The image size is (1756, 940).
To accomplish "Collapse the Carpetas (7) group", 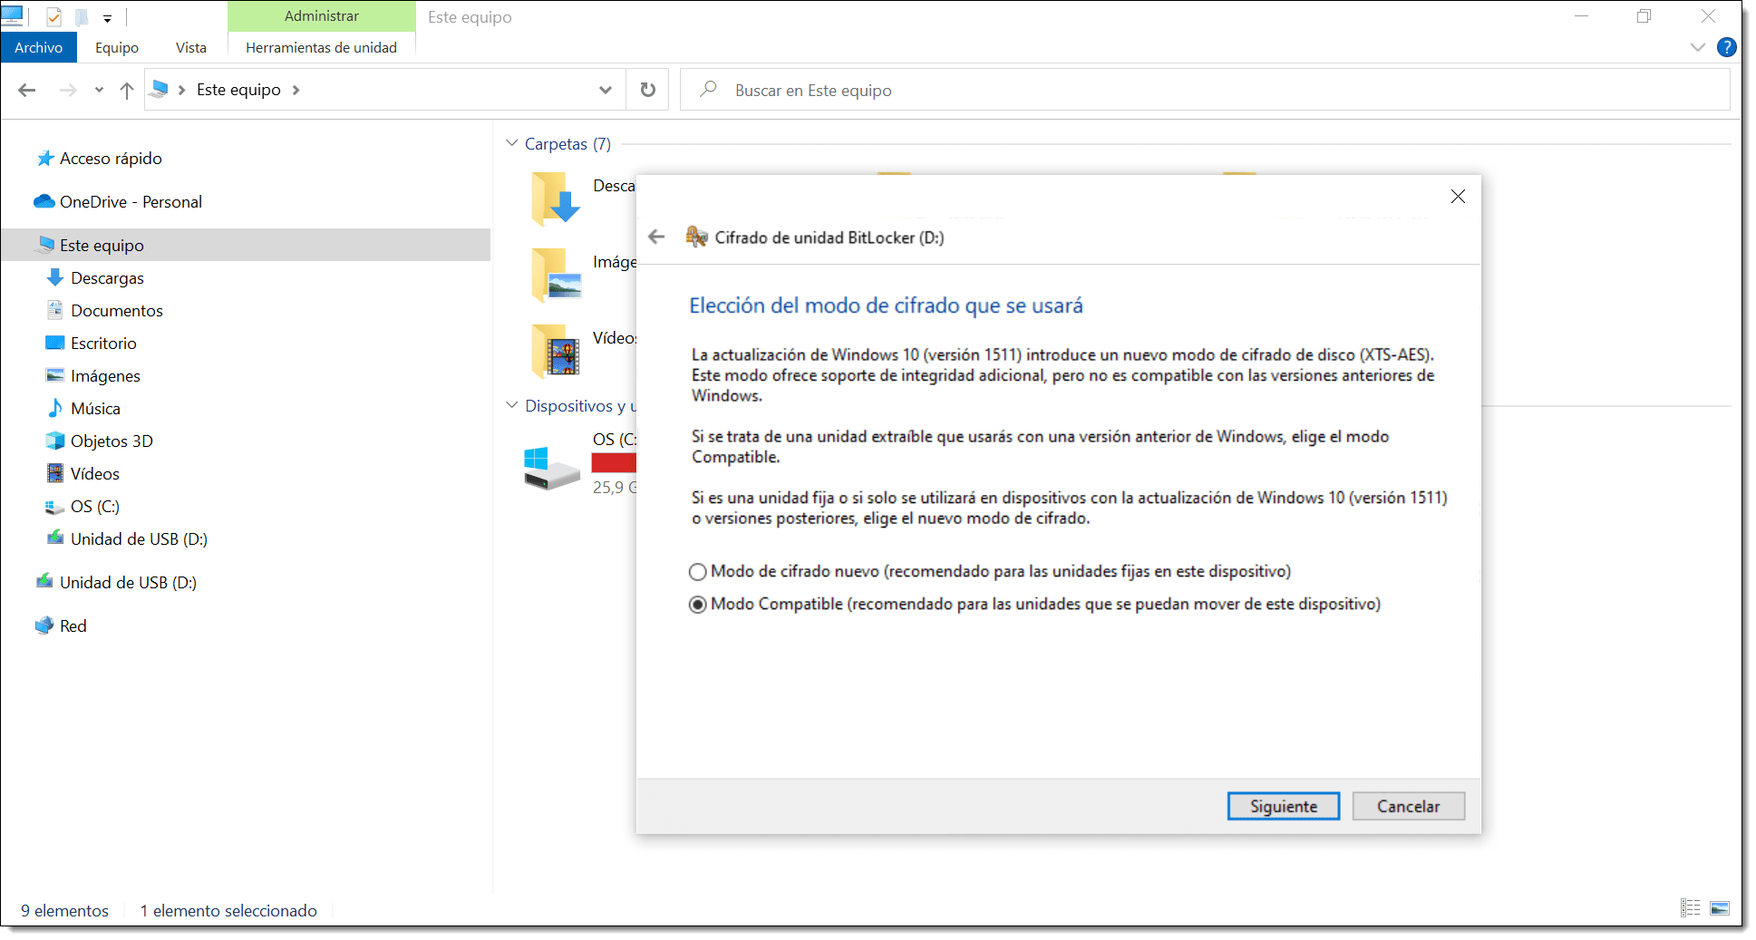I will [x=512, y=144].
